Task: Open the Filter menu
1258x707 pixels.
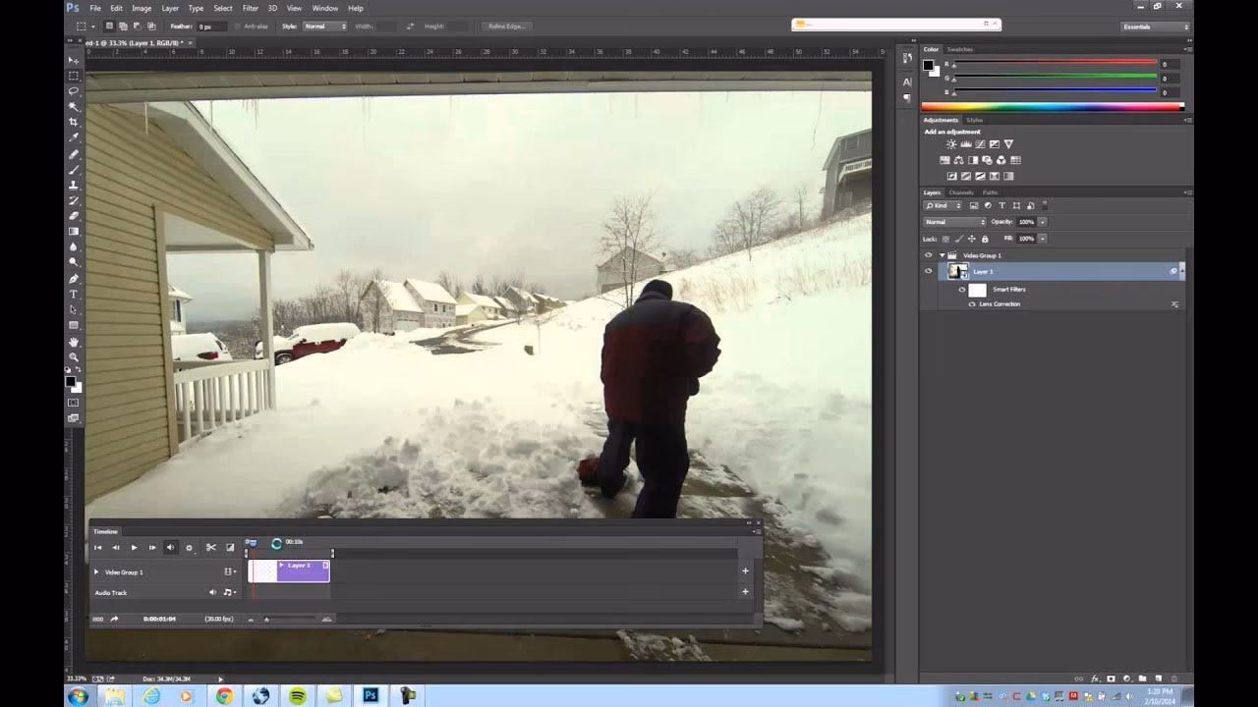Action: [251, 8]
